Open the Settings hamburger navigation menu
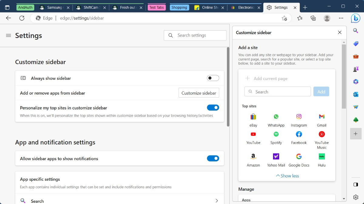The width and height of the screenshot is (364, 204). [x=8, y=36]
